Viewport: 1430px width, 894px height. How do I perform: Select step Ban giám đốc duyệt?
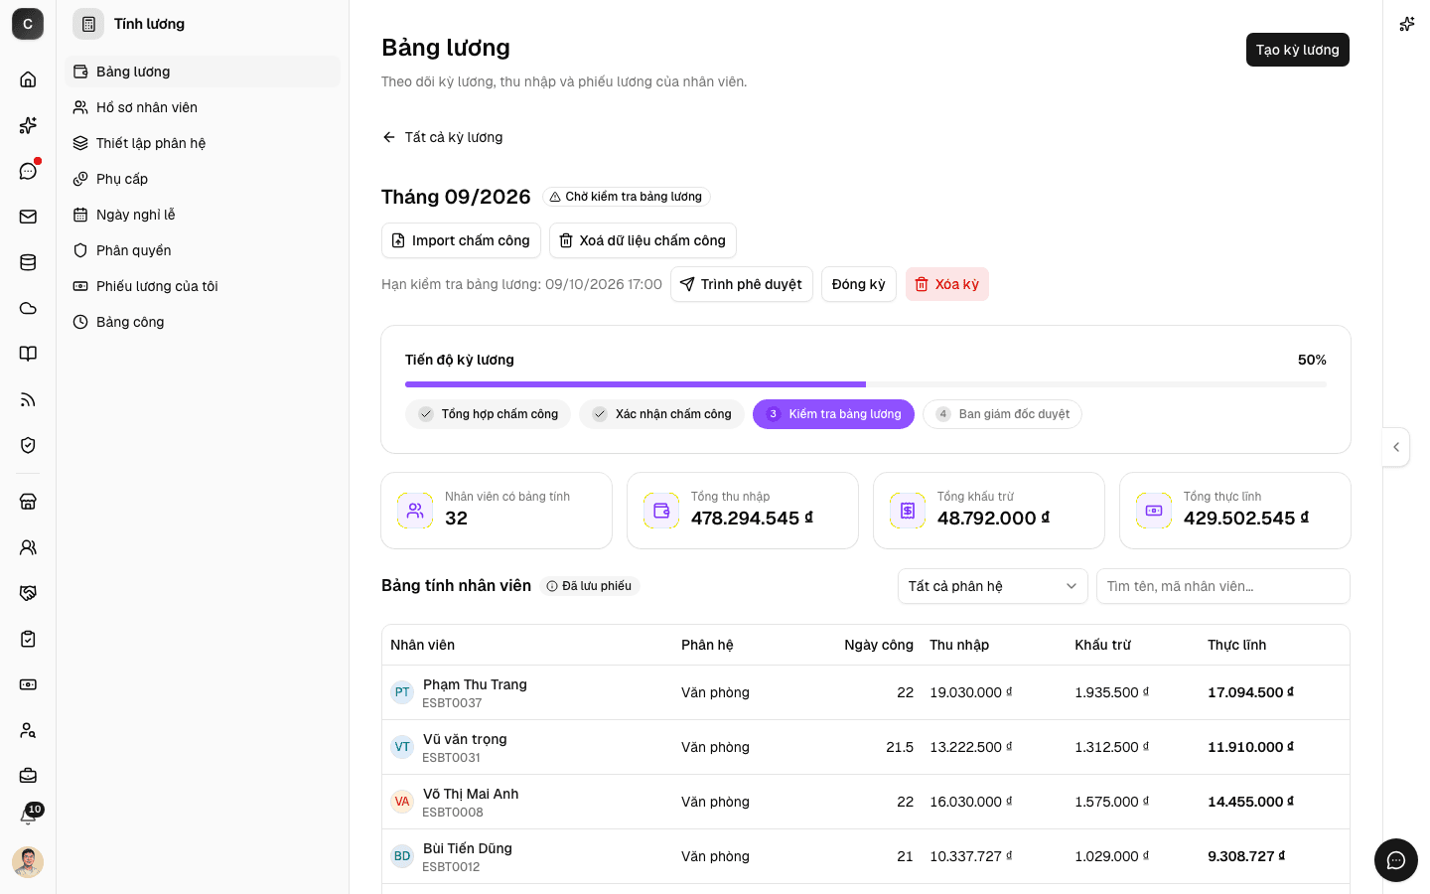point(1002,414)
